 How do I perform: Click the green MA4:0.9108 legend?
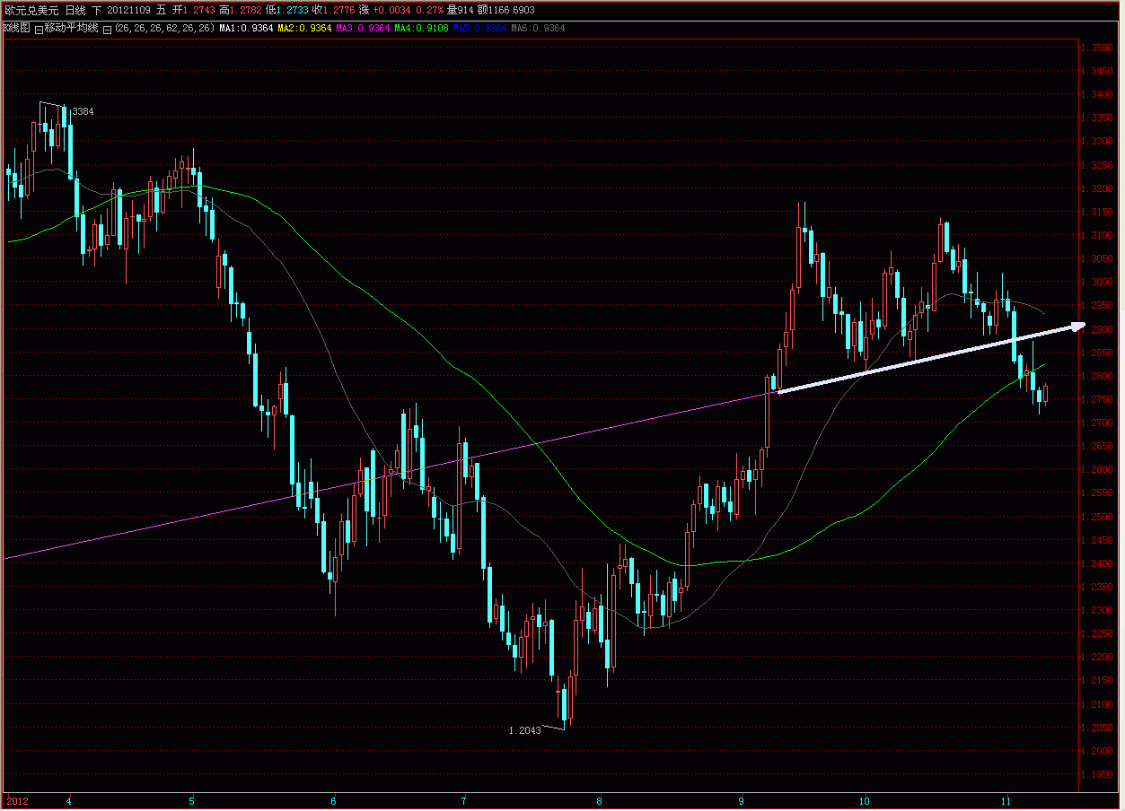pos(421,28)
